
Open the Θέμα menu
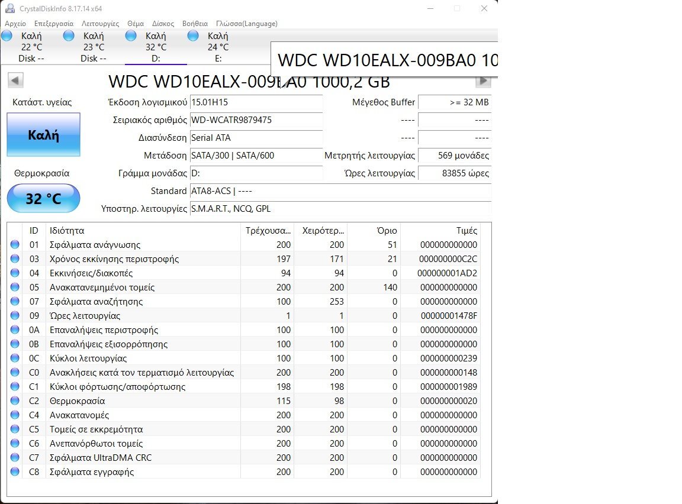click(x=135, y=24)
